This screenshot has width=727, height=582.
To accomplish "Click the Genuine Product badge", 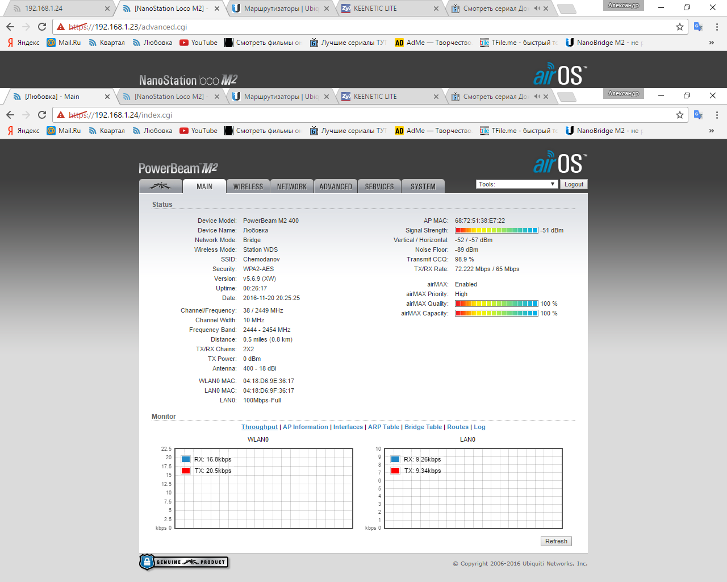I will pyautogui.click(x=184, y=562).
